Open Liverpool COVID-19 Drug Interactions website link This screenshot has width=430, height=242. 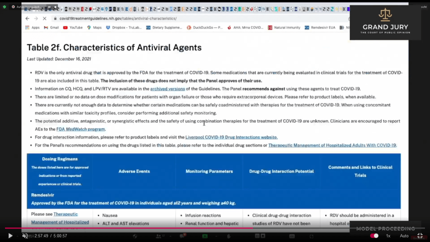click(231, 137)
